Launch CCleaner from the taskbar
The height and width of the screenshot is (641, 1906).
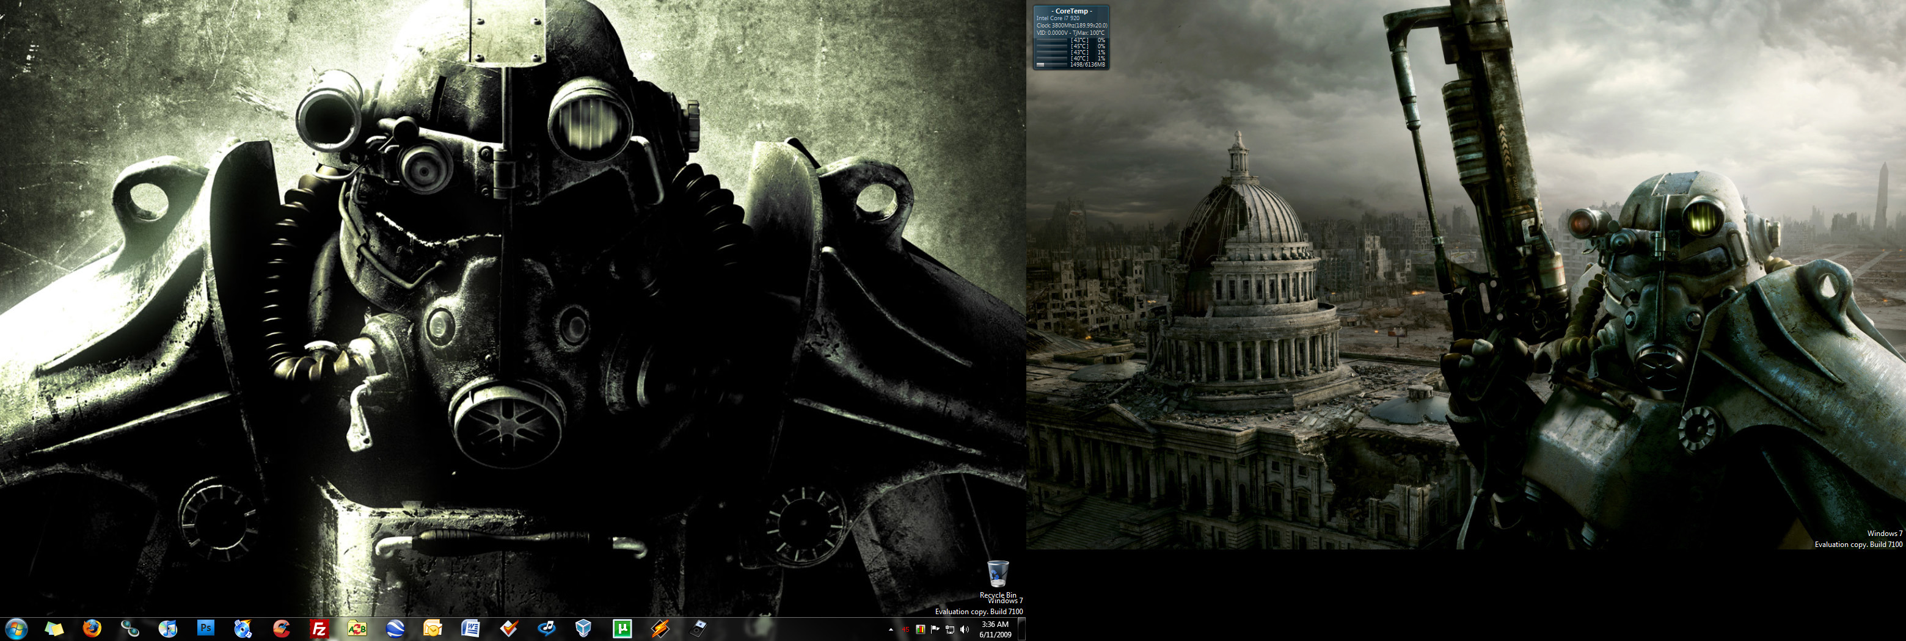pos(281,628)
